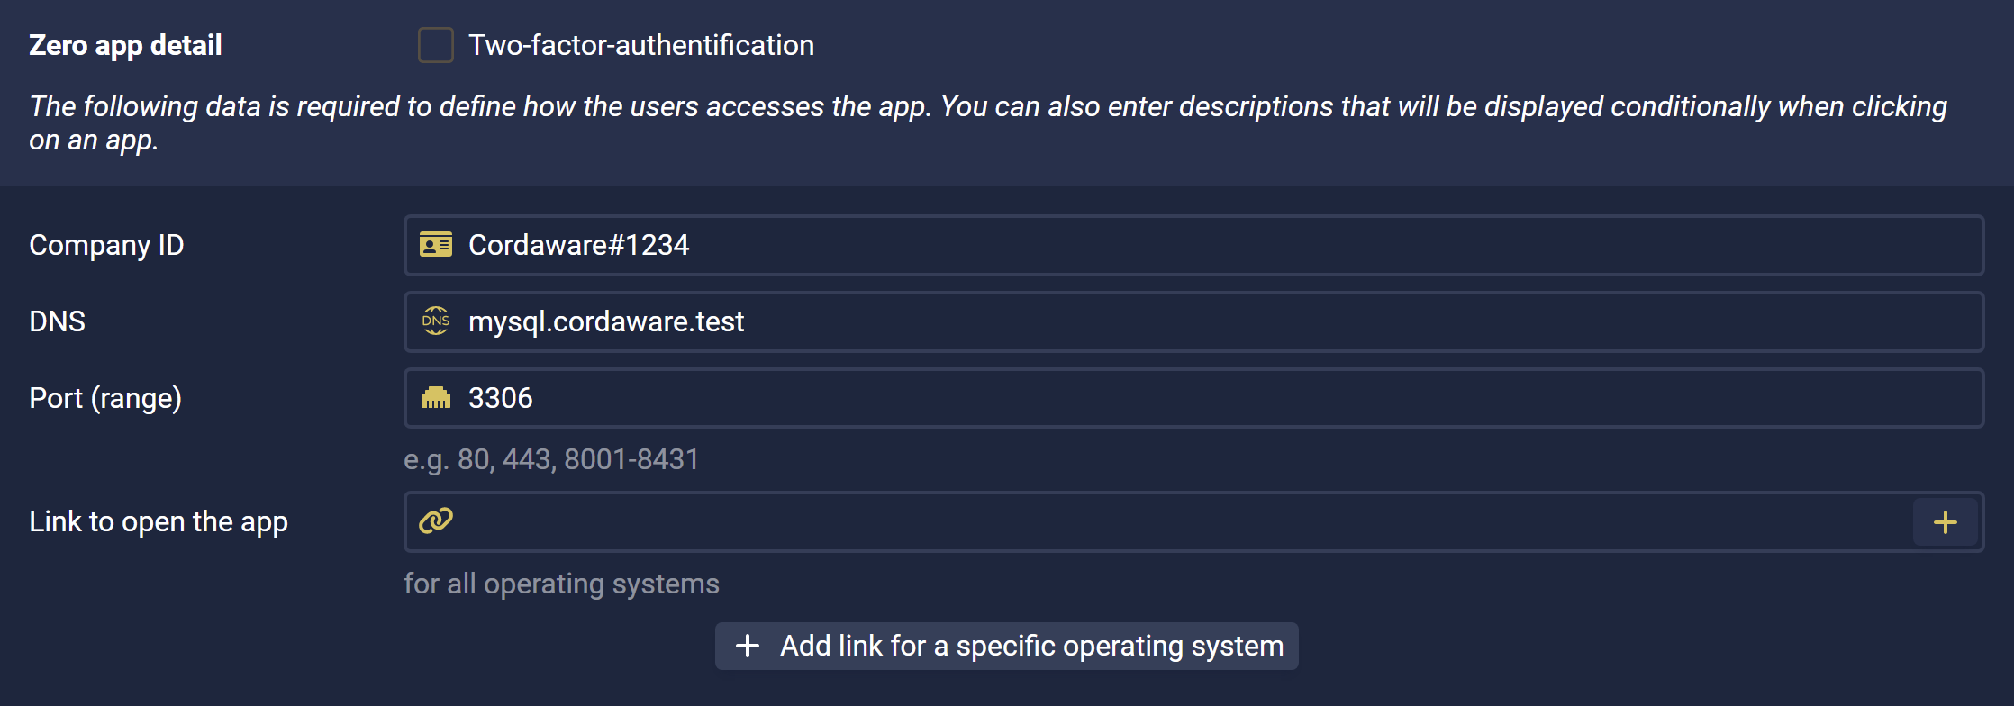Select the Link to open the app field
Image resolution: width=2014 pixels, height=706 pixels.
pos(1157,522)
